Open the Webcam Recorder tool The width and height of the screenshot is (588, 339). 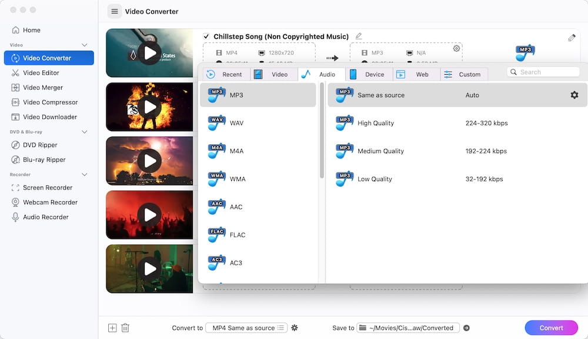point(50,202)
